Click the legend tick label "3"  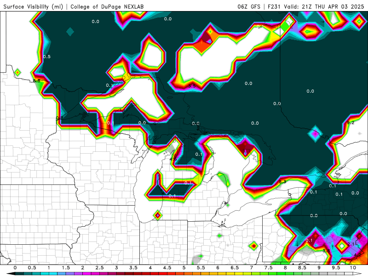116,268
